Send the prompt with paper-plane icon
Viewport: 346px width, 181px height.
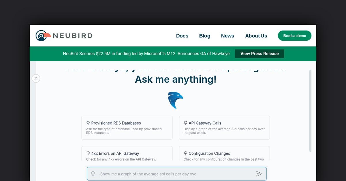[x=259, y=174]
